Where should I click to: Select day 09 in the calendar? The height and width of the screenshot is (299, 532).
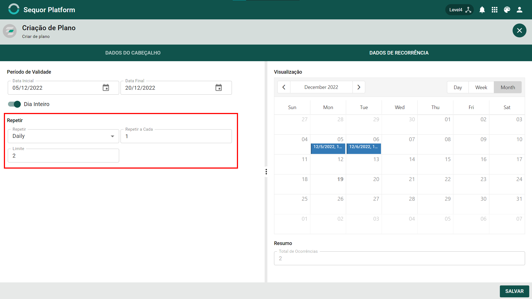[471, 144]
